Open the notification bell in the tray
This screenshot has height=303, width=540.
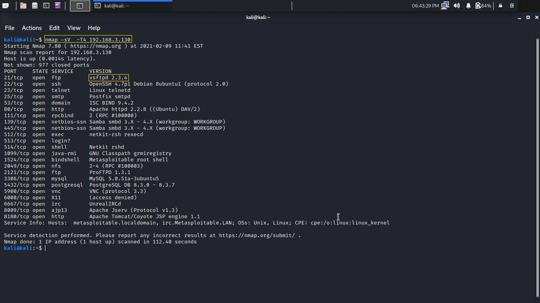(468, 6)
